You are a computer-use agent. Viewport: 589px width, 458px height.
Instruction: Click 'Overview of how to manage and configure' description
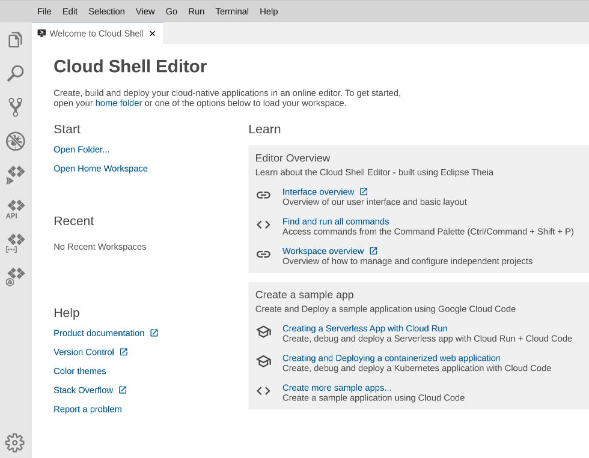pyautogui.click(x=407, y=261)
